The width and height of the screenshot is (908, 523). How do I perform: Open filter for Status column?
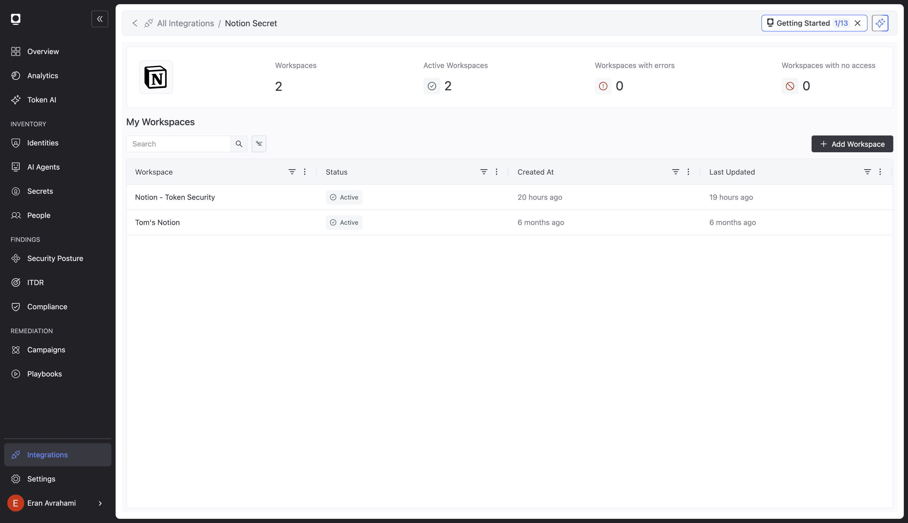[484, 172]
